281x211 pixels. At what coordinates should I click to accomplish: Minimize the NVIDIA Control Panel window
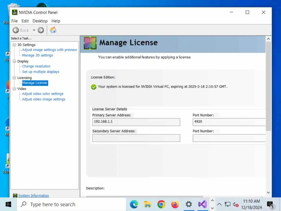232,12
